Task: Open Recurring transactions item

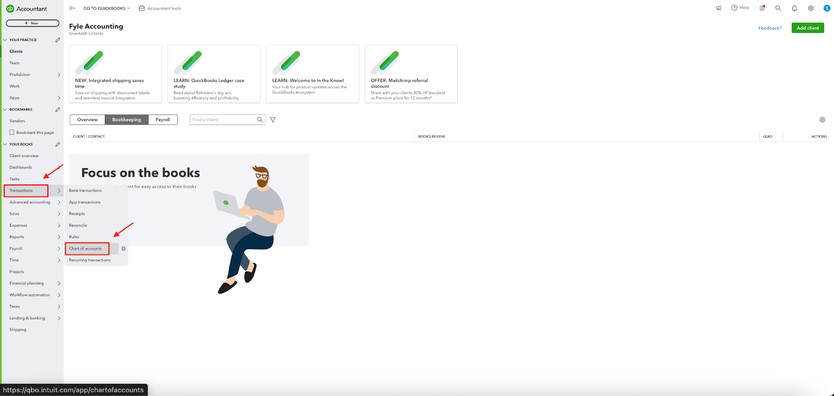Action: point(90,260)
